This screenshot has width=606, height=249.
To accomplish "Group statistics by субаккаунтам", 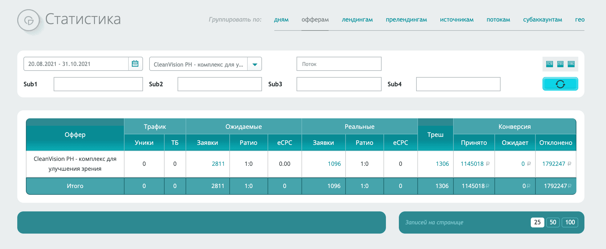I will coord(543,20).
